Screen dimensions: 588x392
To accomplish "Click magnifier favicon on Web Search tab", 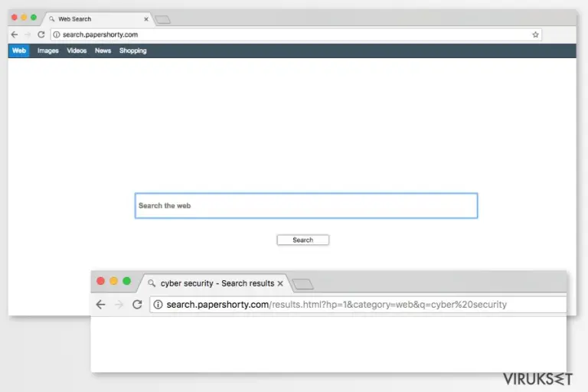I will pos(52,18).
